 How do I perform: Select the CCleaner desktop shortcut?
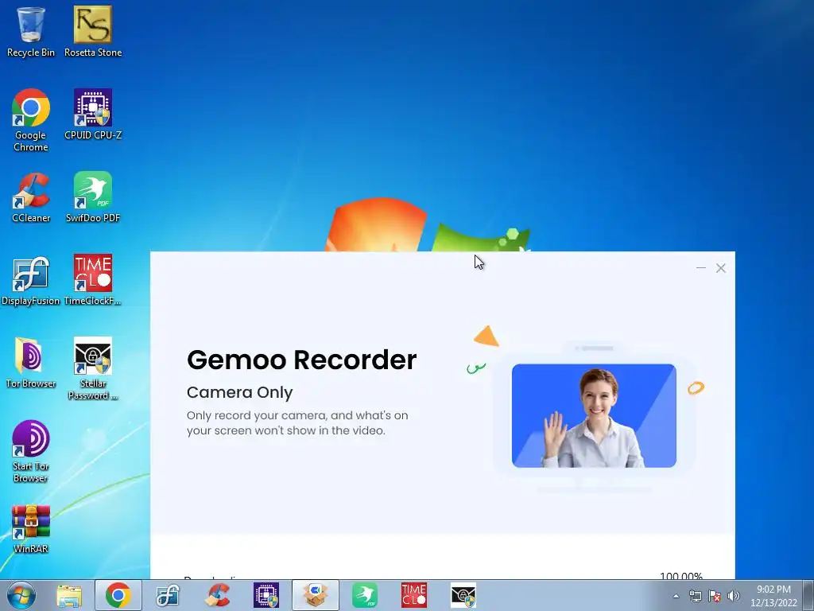click(x=31, y=197)
